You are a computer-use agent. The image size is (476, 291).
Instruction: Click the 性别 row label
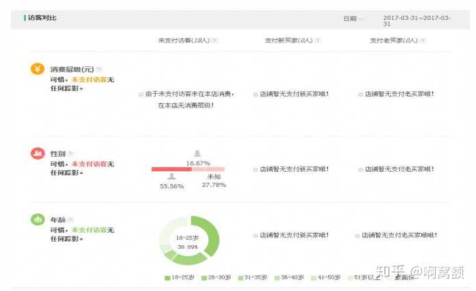point(58,154)
